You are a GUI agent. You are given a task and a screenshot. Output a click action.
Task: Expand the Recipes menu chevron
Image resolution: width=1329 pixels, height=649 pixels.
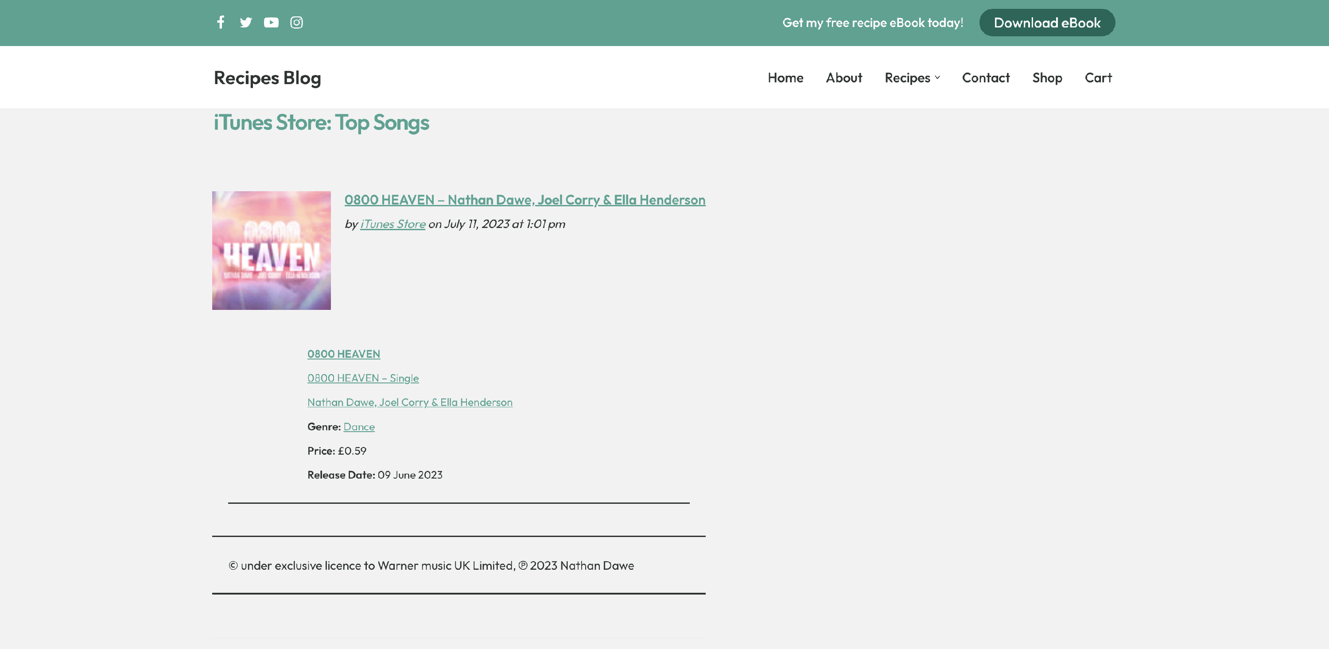pos(937,77)
